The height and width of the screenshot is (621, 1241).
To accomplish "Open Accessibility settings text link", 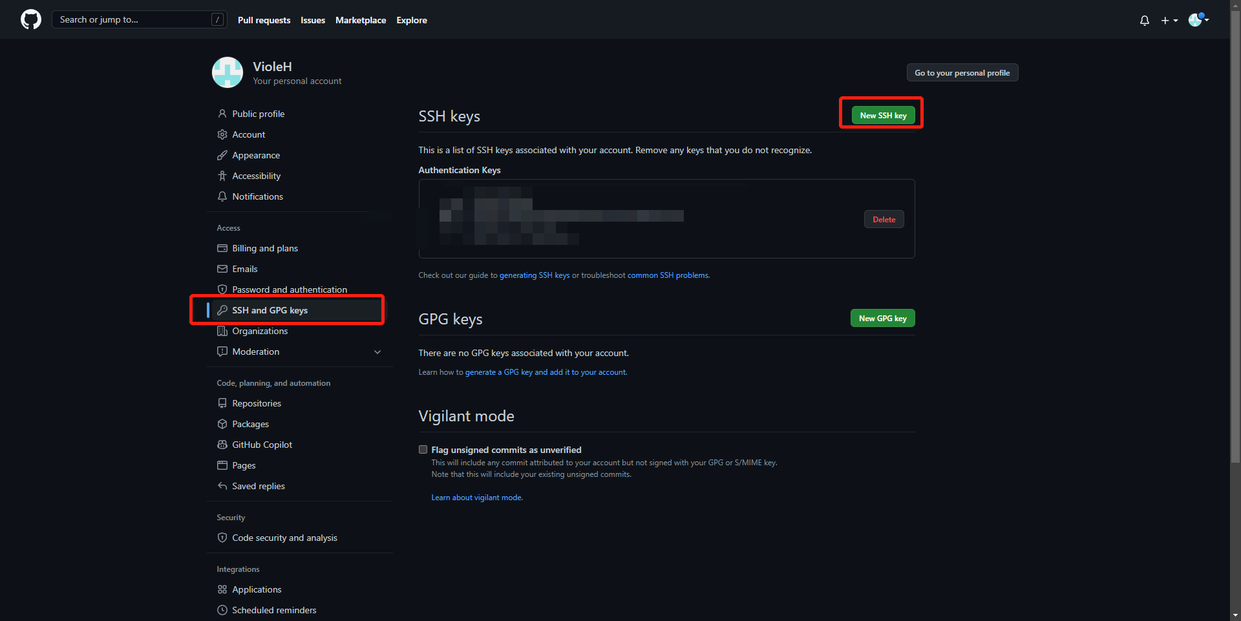I will pyautogui.click(x=257, y=176).
